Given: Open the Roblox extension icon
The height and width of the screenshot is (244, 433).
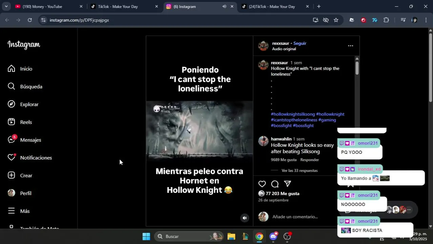Looking at the screenshot, I should click(352, 20).
